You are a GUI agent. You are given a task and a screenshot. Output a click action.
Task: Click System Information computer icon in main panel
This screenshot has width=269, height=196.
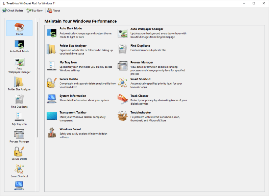point(51,99)
